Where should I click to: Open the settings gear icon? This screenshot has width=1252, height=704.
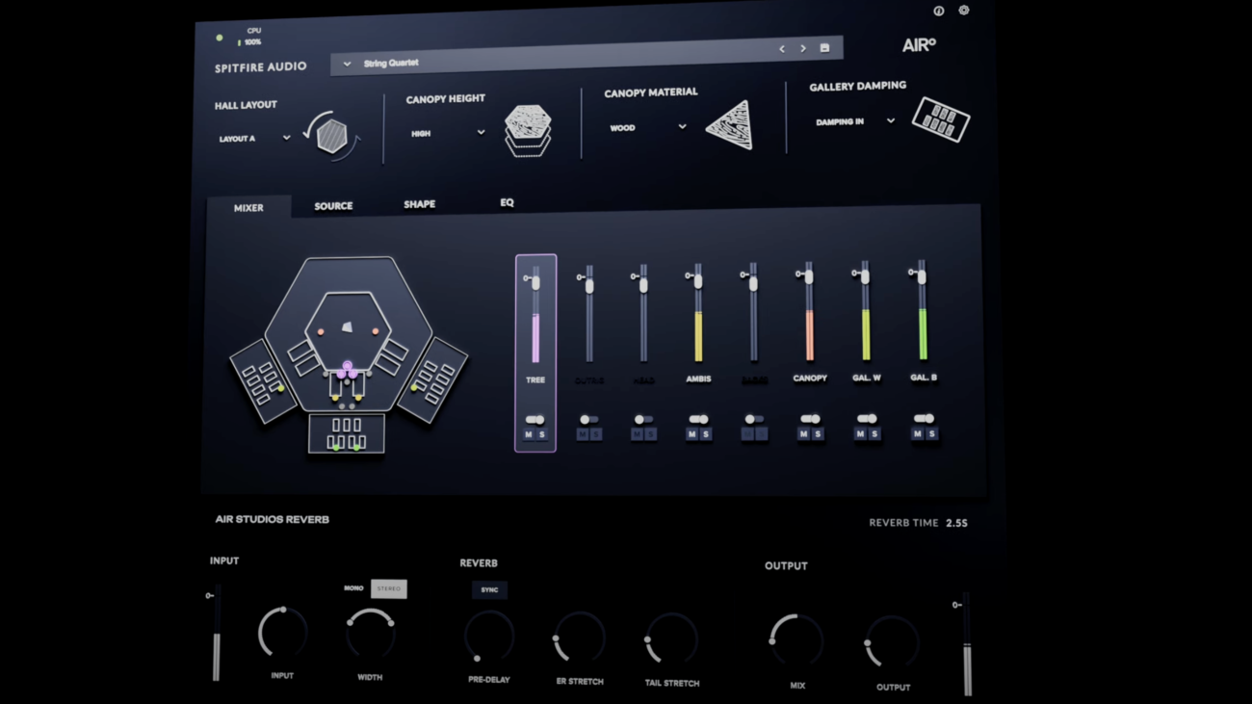963,11
